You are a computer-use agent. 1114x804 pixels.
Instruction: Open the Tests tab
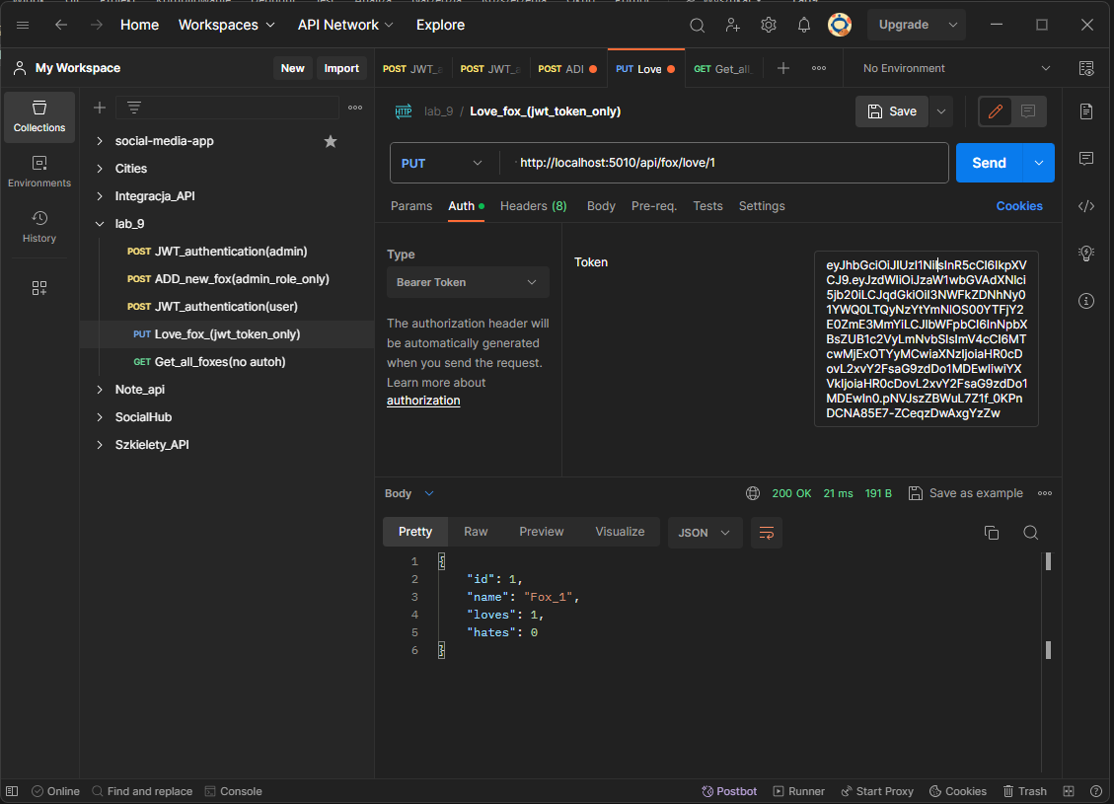click(707, 206)
